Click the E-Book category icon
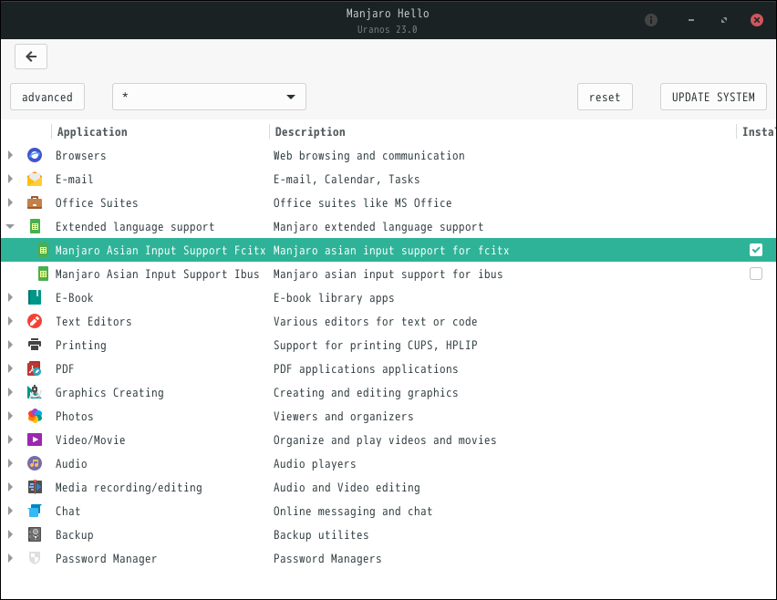777x600 pixels. coord(35,297)
